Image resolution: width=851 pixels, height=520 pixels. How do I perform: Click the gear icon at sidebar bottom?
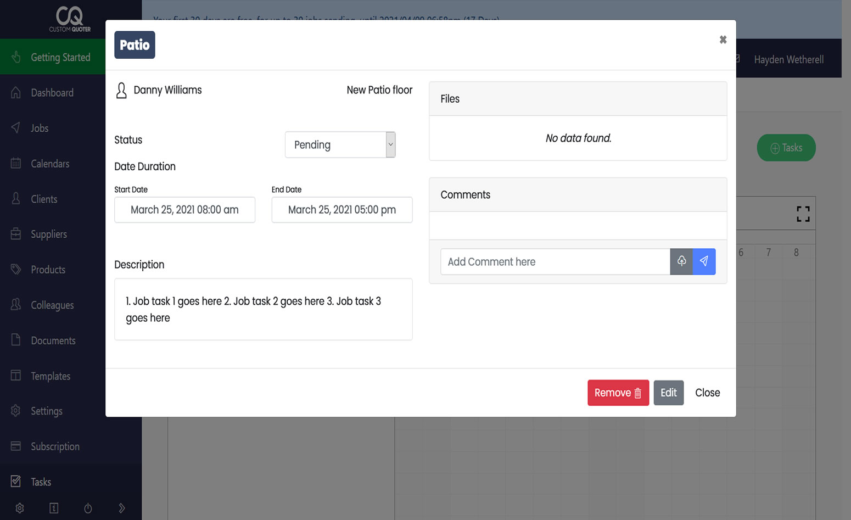[x=20, y=508]
